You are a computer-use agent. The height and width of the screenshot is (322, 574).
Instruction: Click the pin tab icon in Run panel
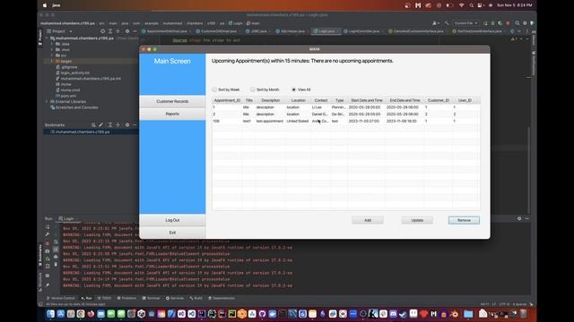click(48, 285)
